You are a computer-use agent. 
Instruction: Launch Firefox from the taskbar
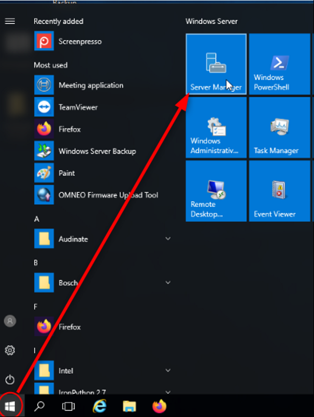coord(159,406)
